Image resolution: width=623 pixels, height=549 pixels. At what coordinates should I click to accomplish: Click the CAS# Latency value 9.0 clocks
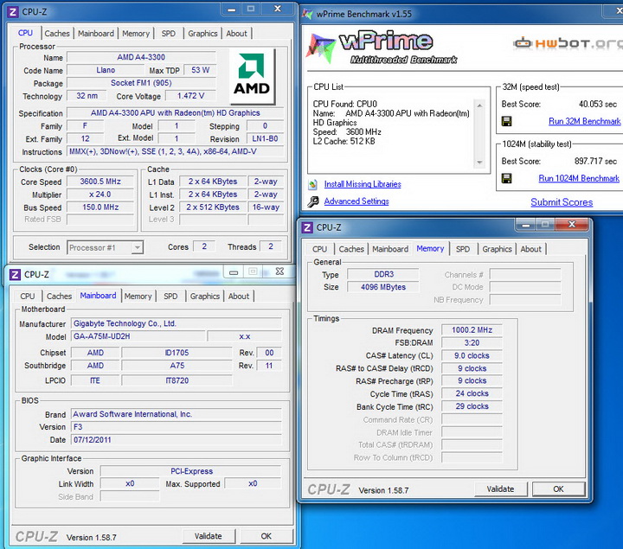click(x=472, y=355)
